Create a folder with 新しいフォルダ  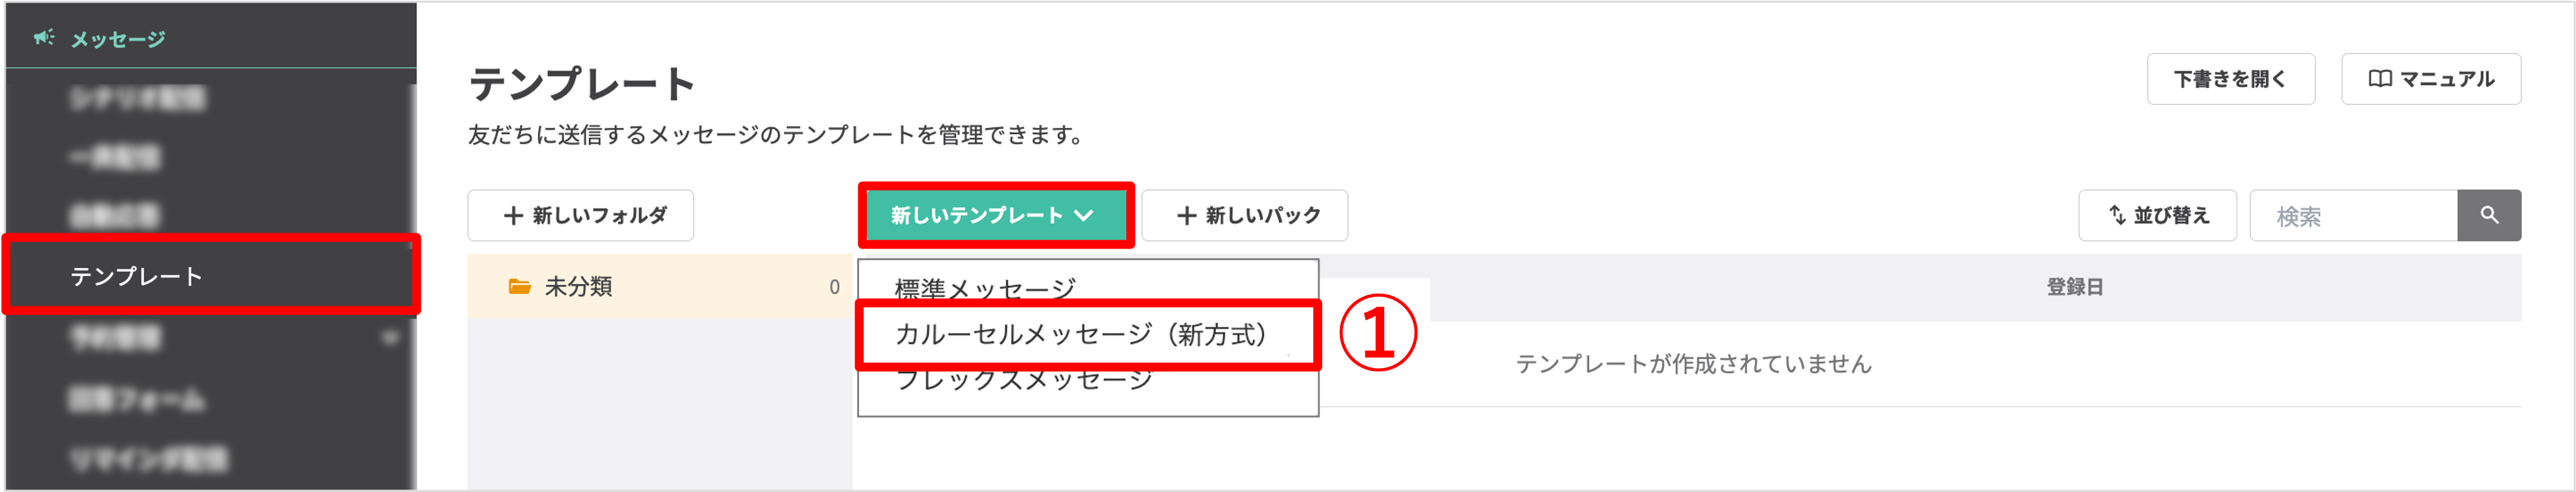(x=580, y=214)
